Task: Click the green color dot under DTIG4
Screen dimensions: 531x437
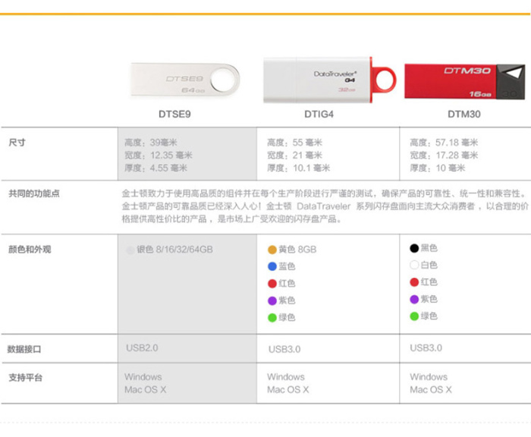Action: click(x=272, y=318)
